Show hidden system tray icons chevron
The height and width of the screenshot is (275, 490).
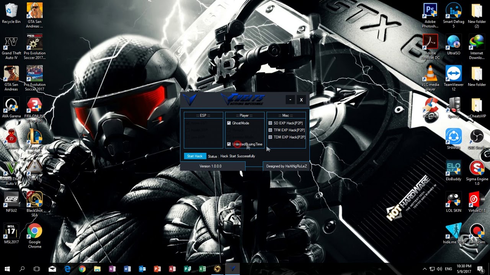424,269
